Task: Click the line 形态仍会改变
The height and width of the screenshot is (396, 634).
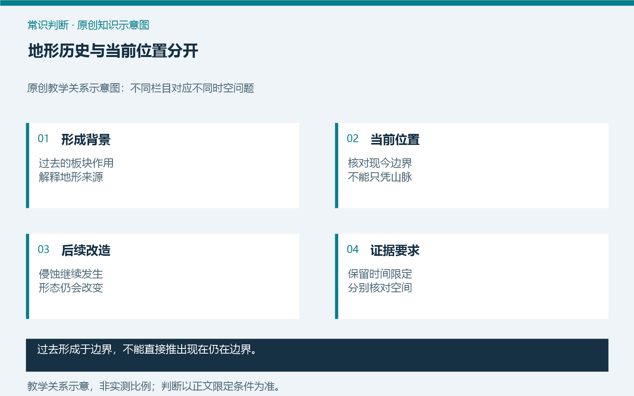Action: coord(71,288)
